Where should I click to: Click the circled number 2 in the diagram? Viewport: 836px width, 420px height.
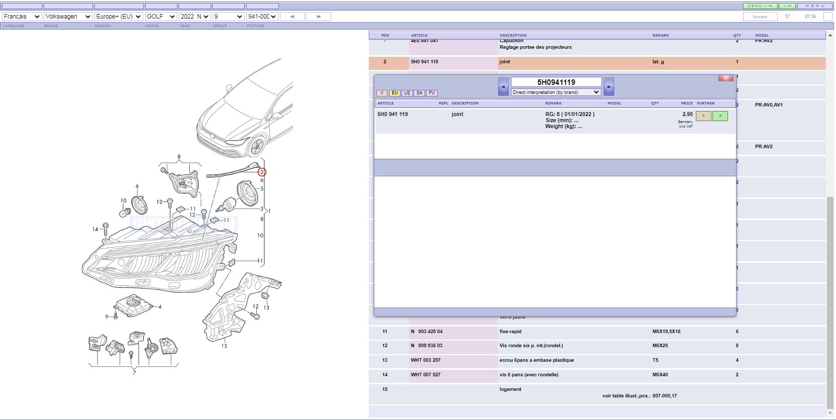(262, 172)
